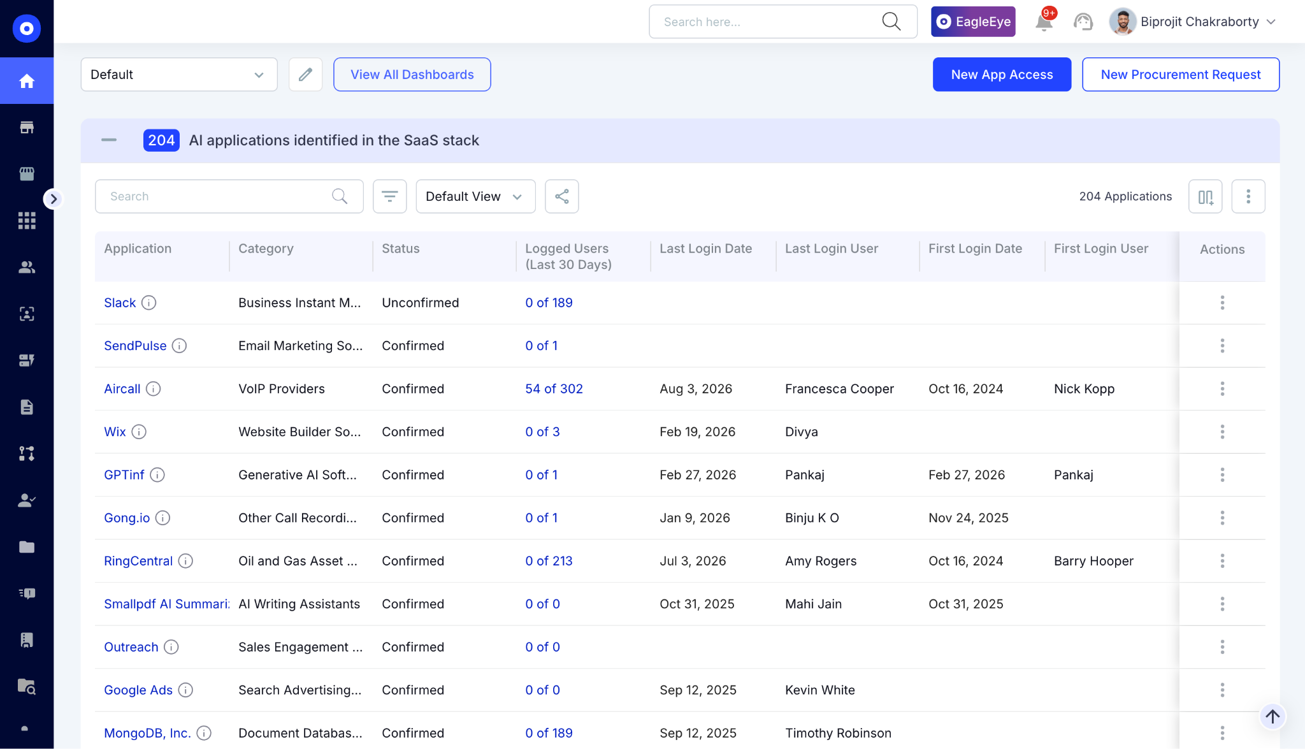This screenshot has height=749, width=1305.
Task: Click the user avatar photo
Action: [1123, 22]
